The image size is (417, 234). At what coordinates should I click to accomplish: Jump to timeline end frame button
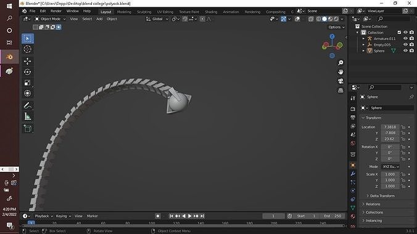point(202,216)
